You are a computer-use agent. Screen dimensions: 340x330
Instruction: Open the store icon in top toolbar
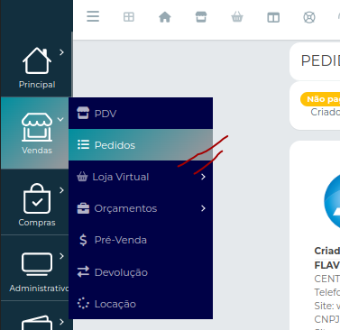click(x=201, y=17)
